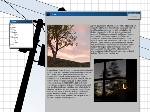Open the CDs page under Creations
The width and height of the screenshot is (150, 112).
[x=15, y=36]
